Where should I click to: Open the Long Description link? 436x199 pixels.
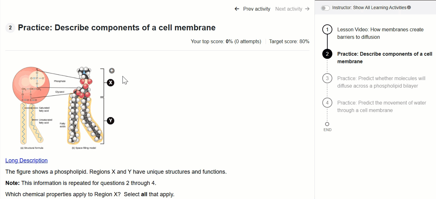(26, 161)
